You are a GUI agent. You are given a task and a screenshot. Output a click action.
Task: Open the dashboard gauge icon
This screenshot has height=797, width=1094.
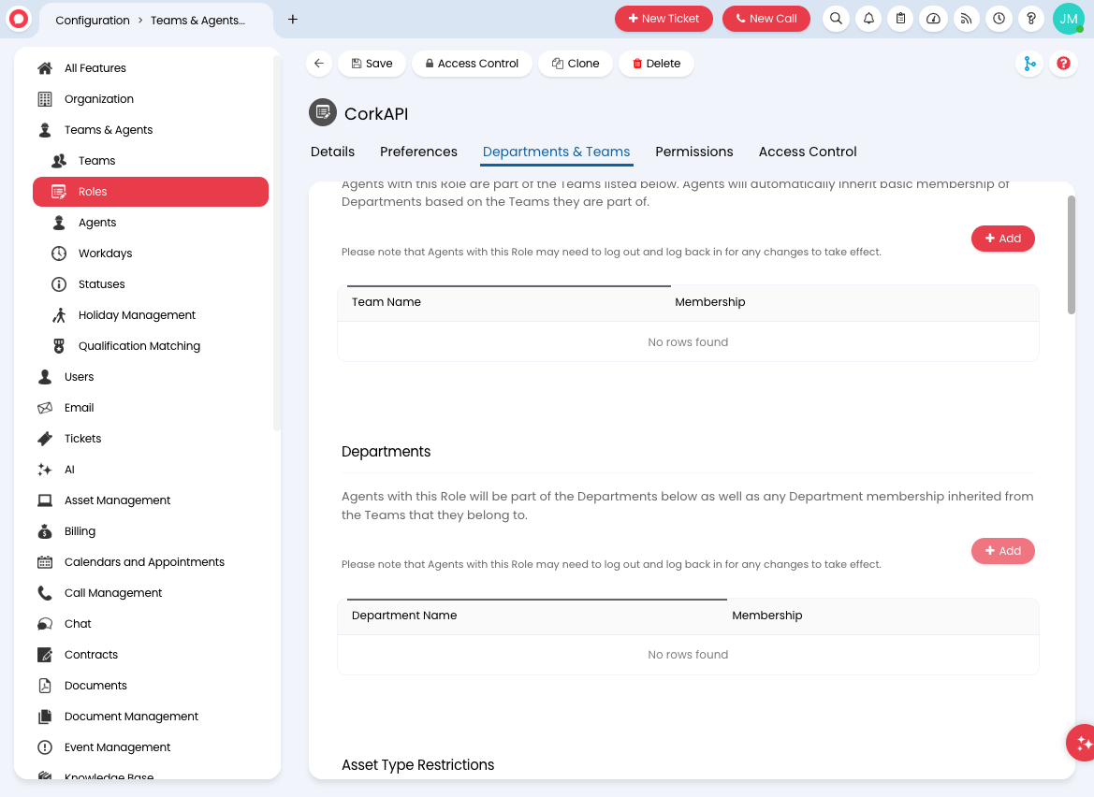pos(934,19)
